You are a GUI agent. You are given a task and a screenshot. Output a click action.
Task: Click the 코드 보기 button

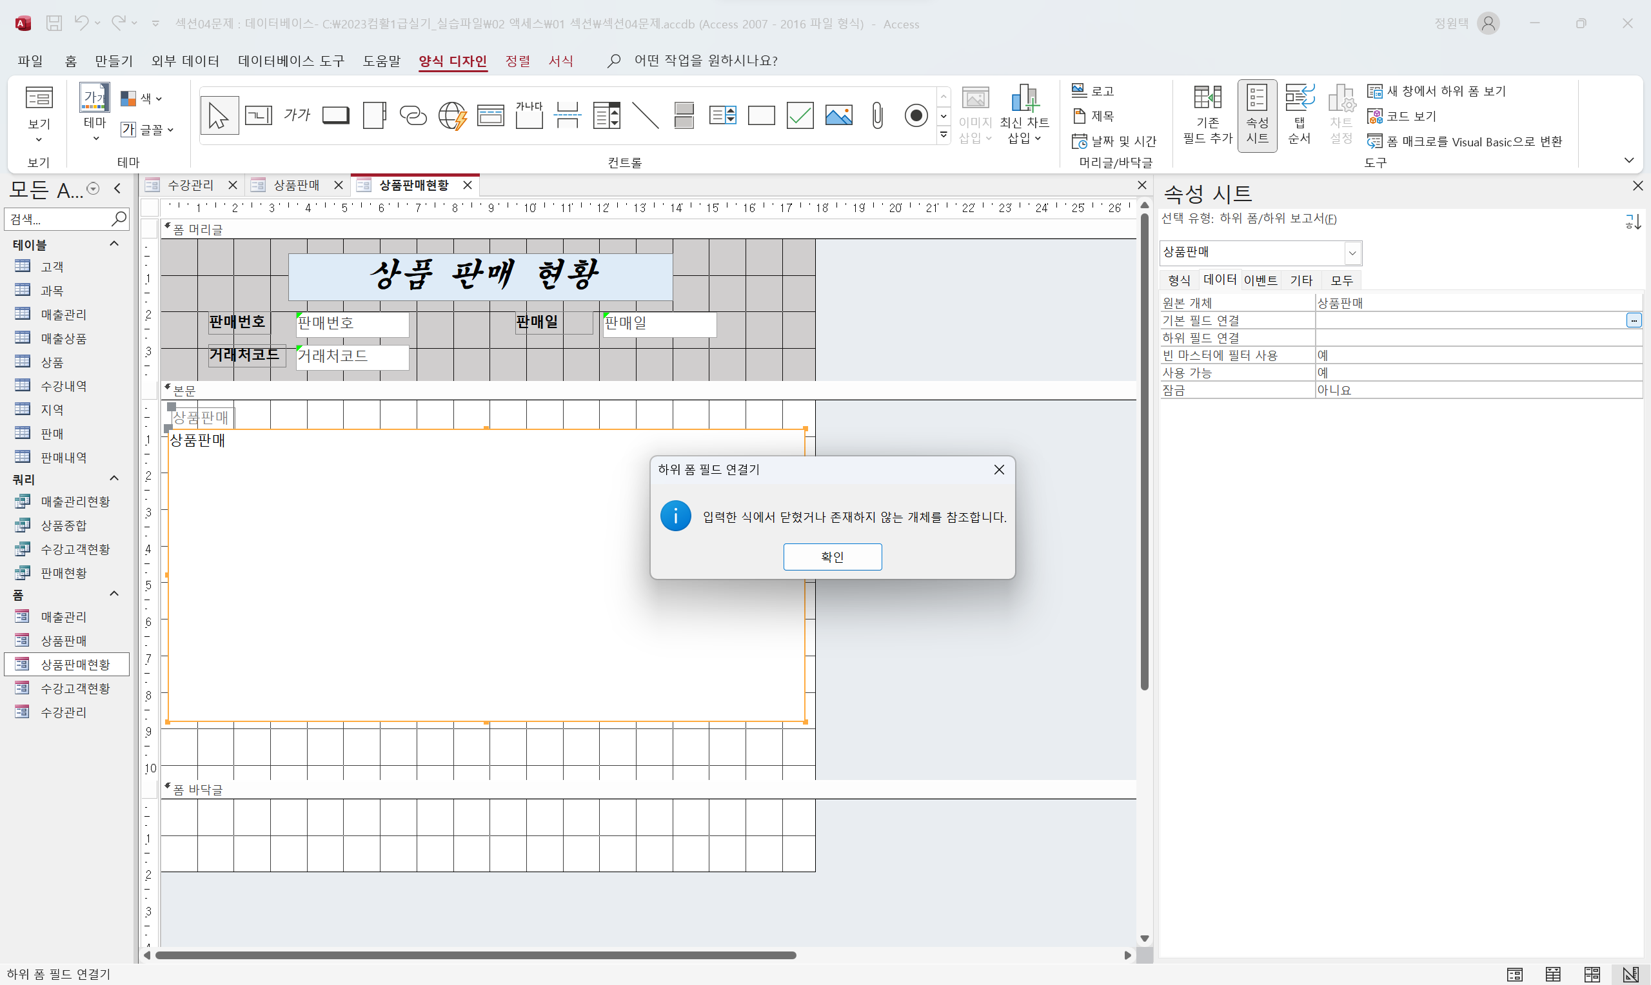click(x=1402, y=116)
